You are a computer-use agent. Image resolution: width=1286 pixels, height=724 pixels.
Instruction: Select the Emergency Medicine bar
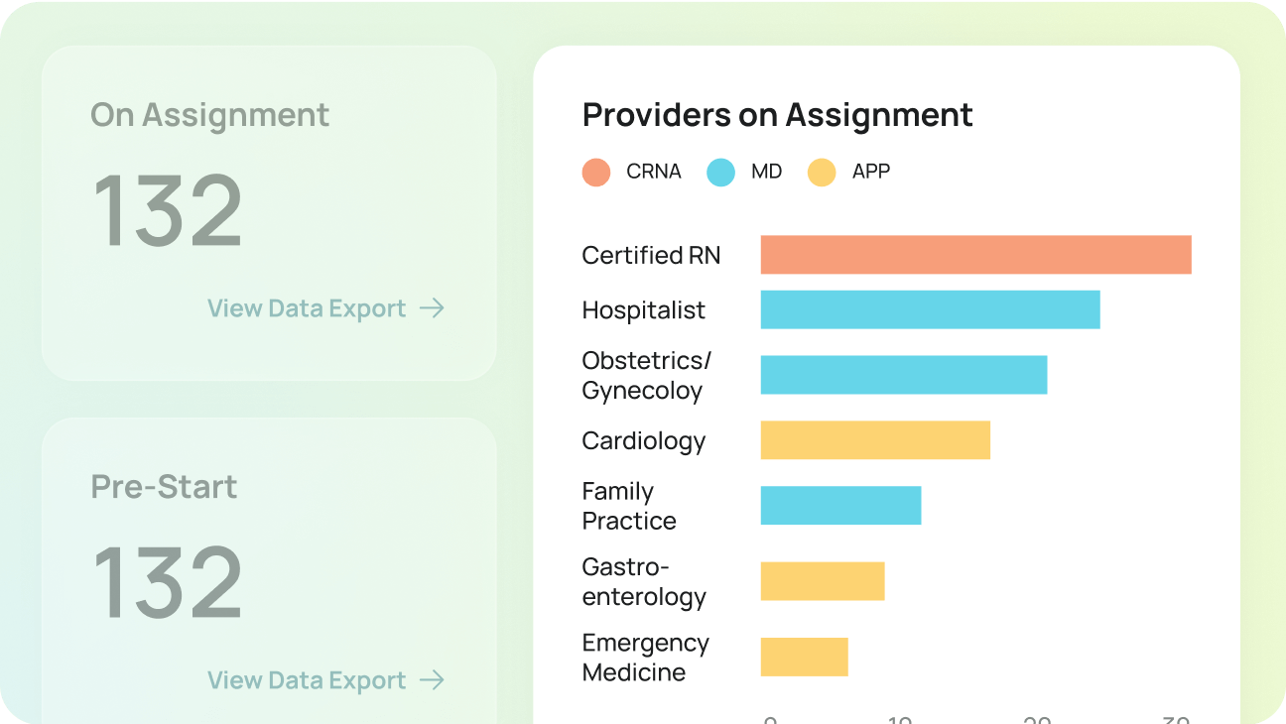coord(804,657)
